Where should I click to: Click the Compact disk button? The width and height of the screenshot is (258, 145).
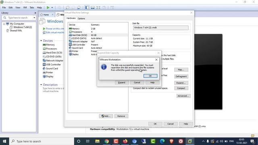tap(181, 88)
